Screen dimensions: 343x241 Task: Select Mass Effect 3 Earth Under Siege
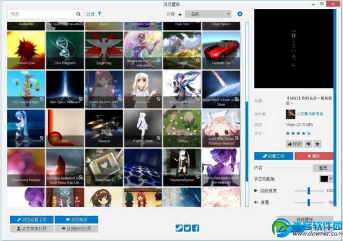point(221,89)
